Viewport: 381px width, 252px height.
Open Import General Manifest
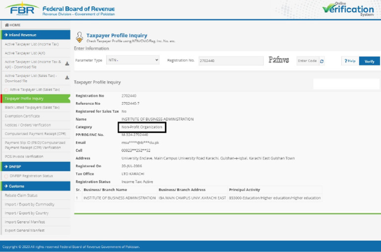pyautogui.click(x=25, y=222)
